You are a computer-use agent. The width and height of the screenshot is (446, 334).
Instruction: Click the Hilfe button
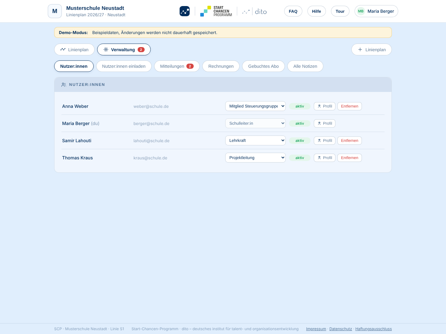pos(317,11)
